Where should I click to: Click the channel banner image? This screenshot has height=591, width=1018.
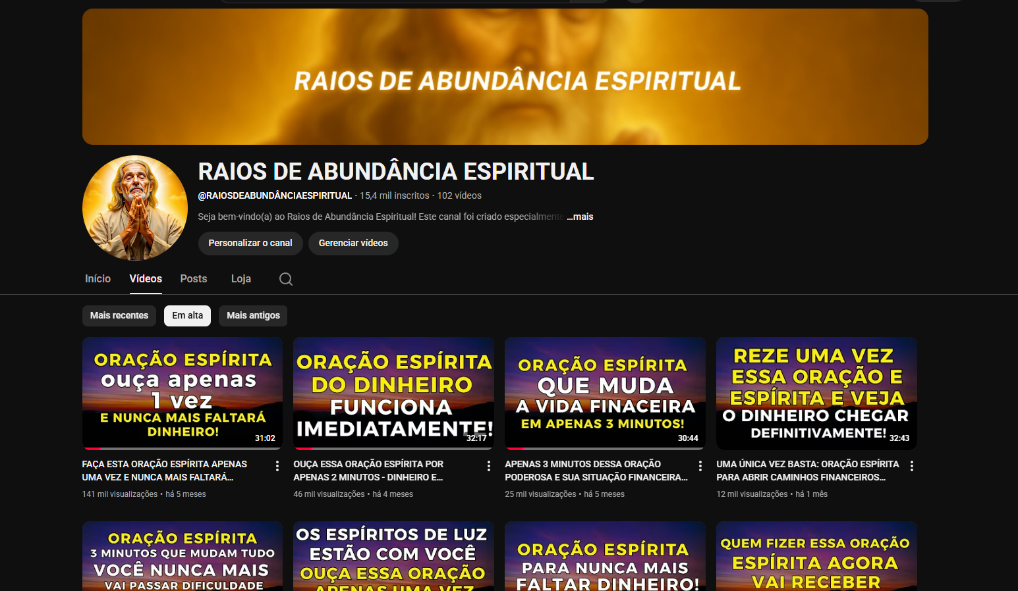pyautogui.click(x=505, y=76)
